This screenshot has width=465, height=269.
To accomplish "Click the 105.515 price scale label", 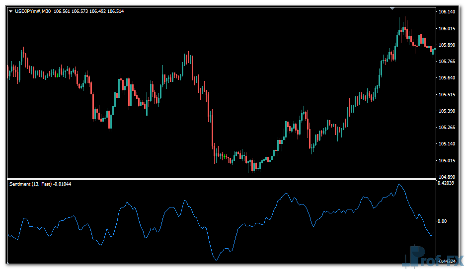I will tap(448, 94).
